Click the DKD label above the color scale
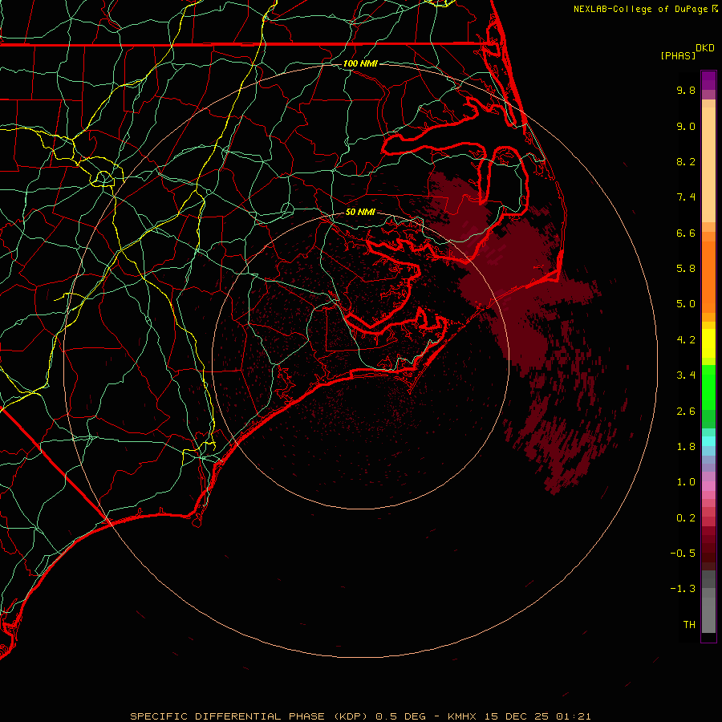 point(705,48)
